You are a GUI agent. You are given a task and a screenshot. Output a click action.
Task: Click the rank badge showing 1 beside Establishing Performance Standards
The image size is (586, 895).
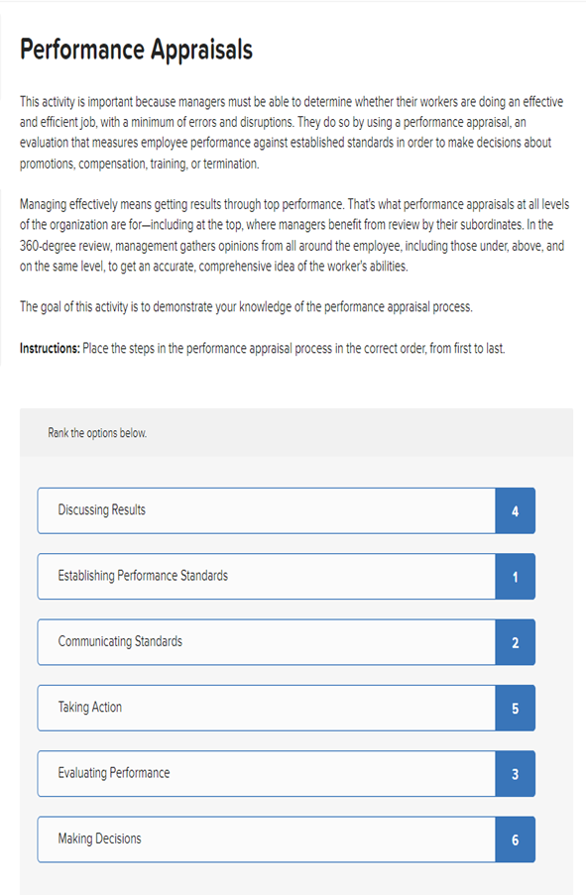(x=515, y=576)
